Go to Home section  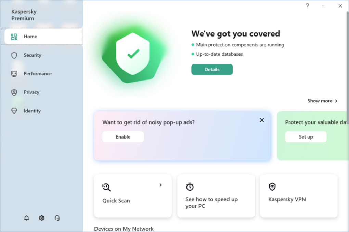43,37
